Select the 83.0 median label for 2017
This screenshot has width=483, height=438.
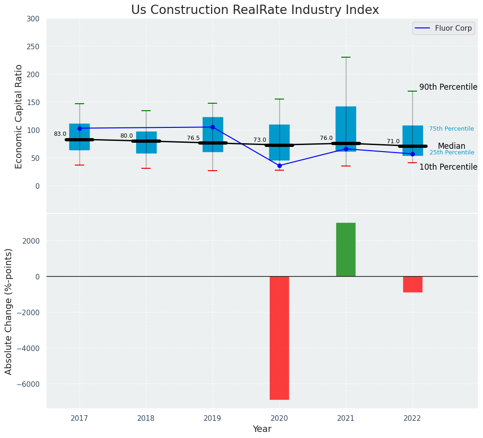[x=60, y=134]
